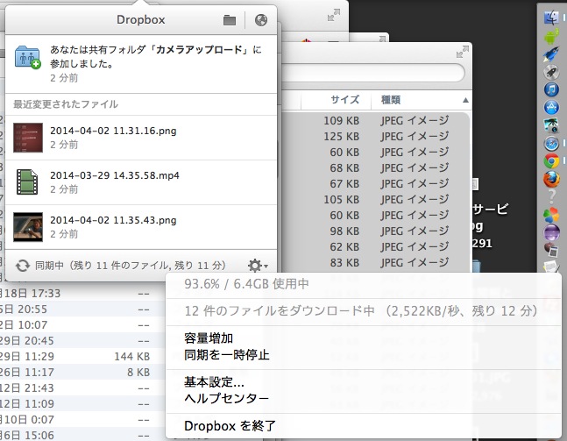The image size is (567, 441).
Task: Select the row dated 18日 17:33
Action: pos(82,294)
